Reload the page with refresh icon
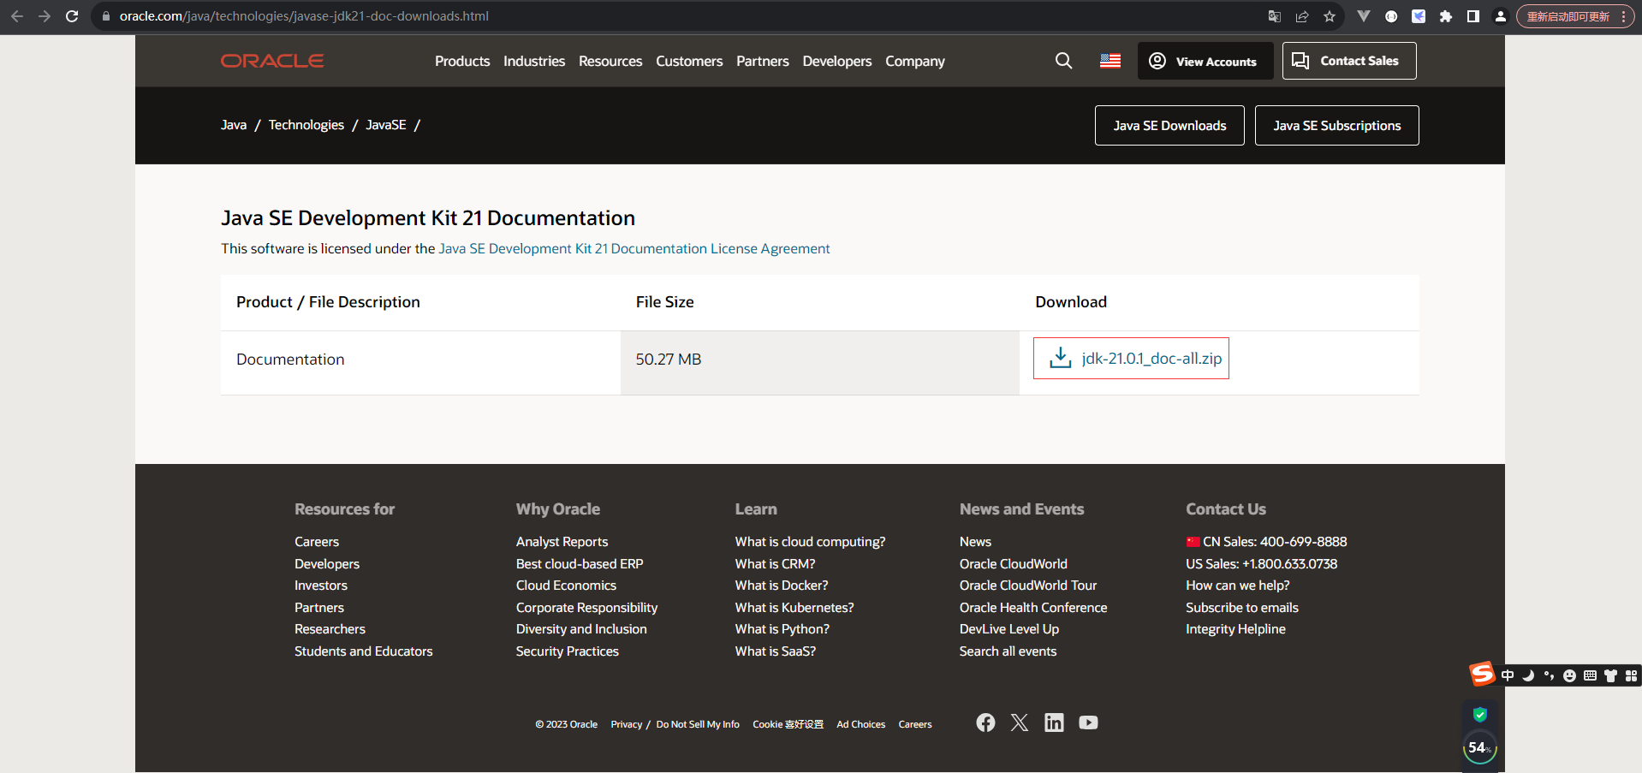Screen dimensions: 1642x773 point(72,16)
